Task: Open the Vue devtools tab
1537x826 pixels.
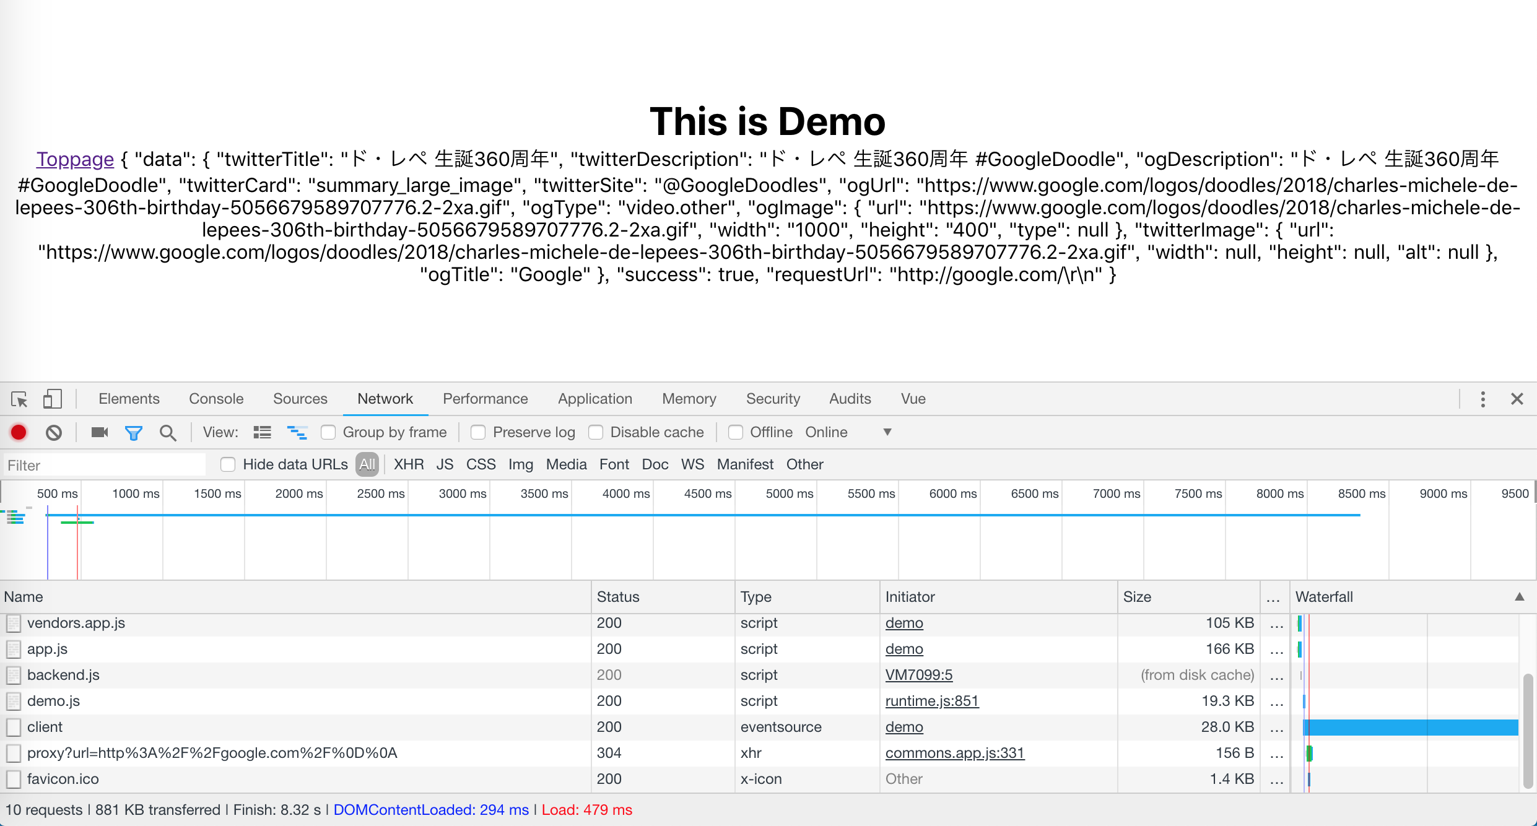Action: point(913,399)
